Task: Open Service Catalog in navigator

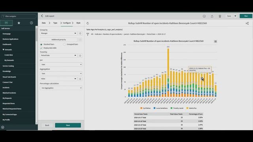Action: click(x=8, y=66)
